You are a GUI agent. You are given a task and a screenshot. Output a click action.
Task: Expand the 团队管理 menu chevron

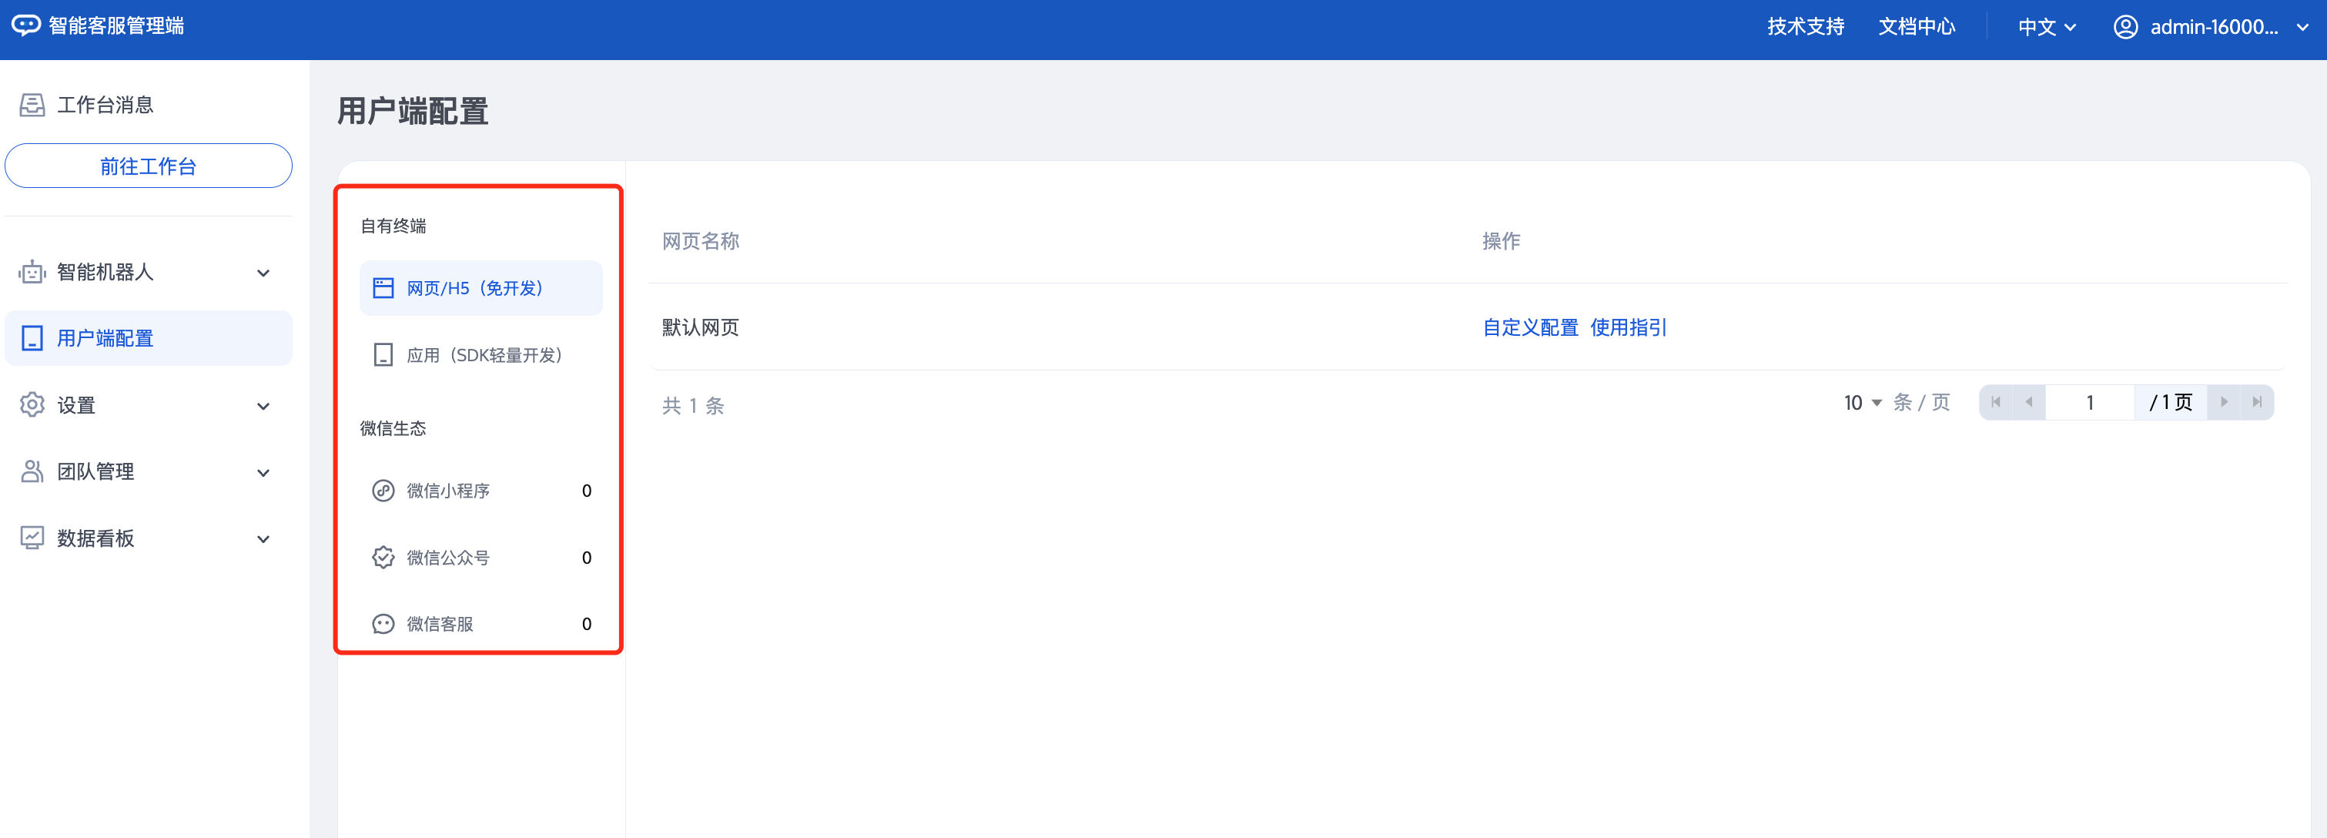coord(263,473)
